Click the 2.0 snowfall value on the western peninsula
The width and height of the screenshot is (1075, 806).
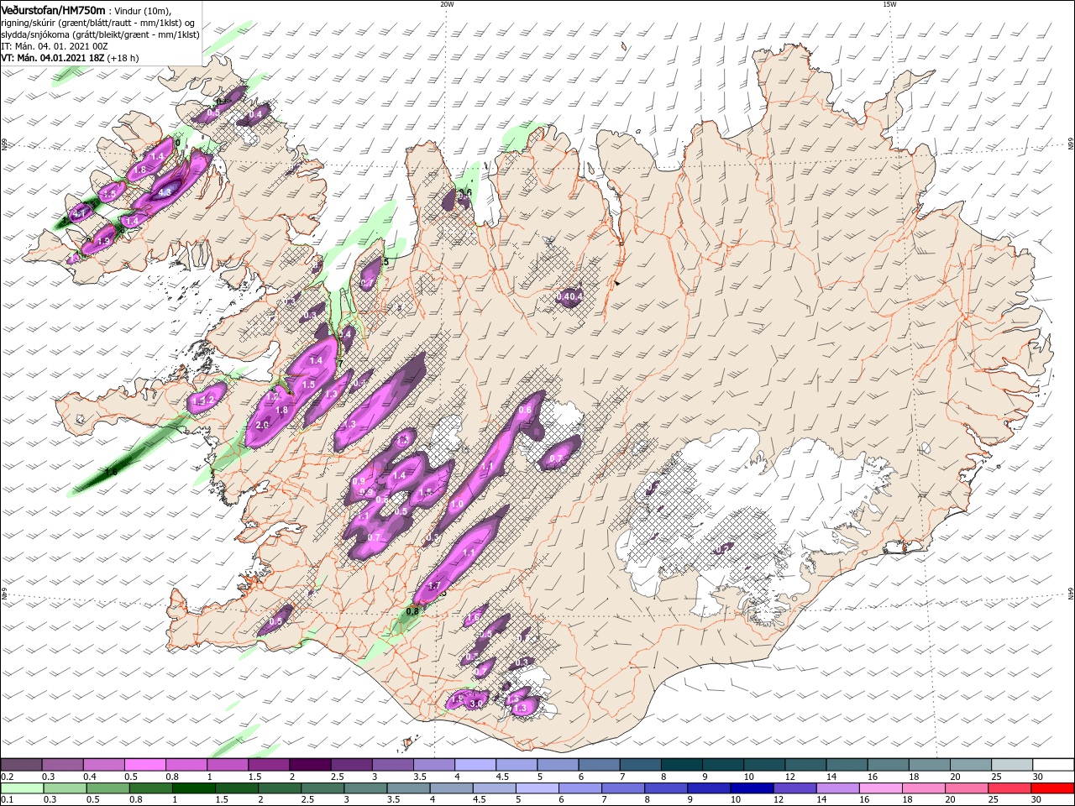point(262,426)
